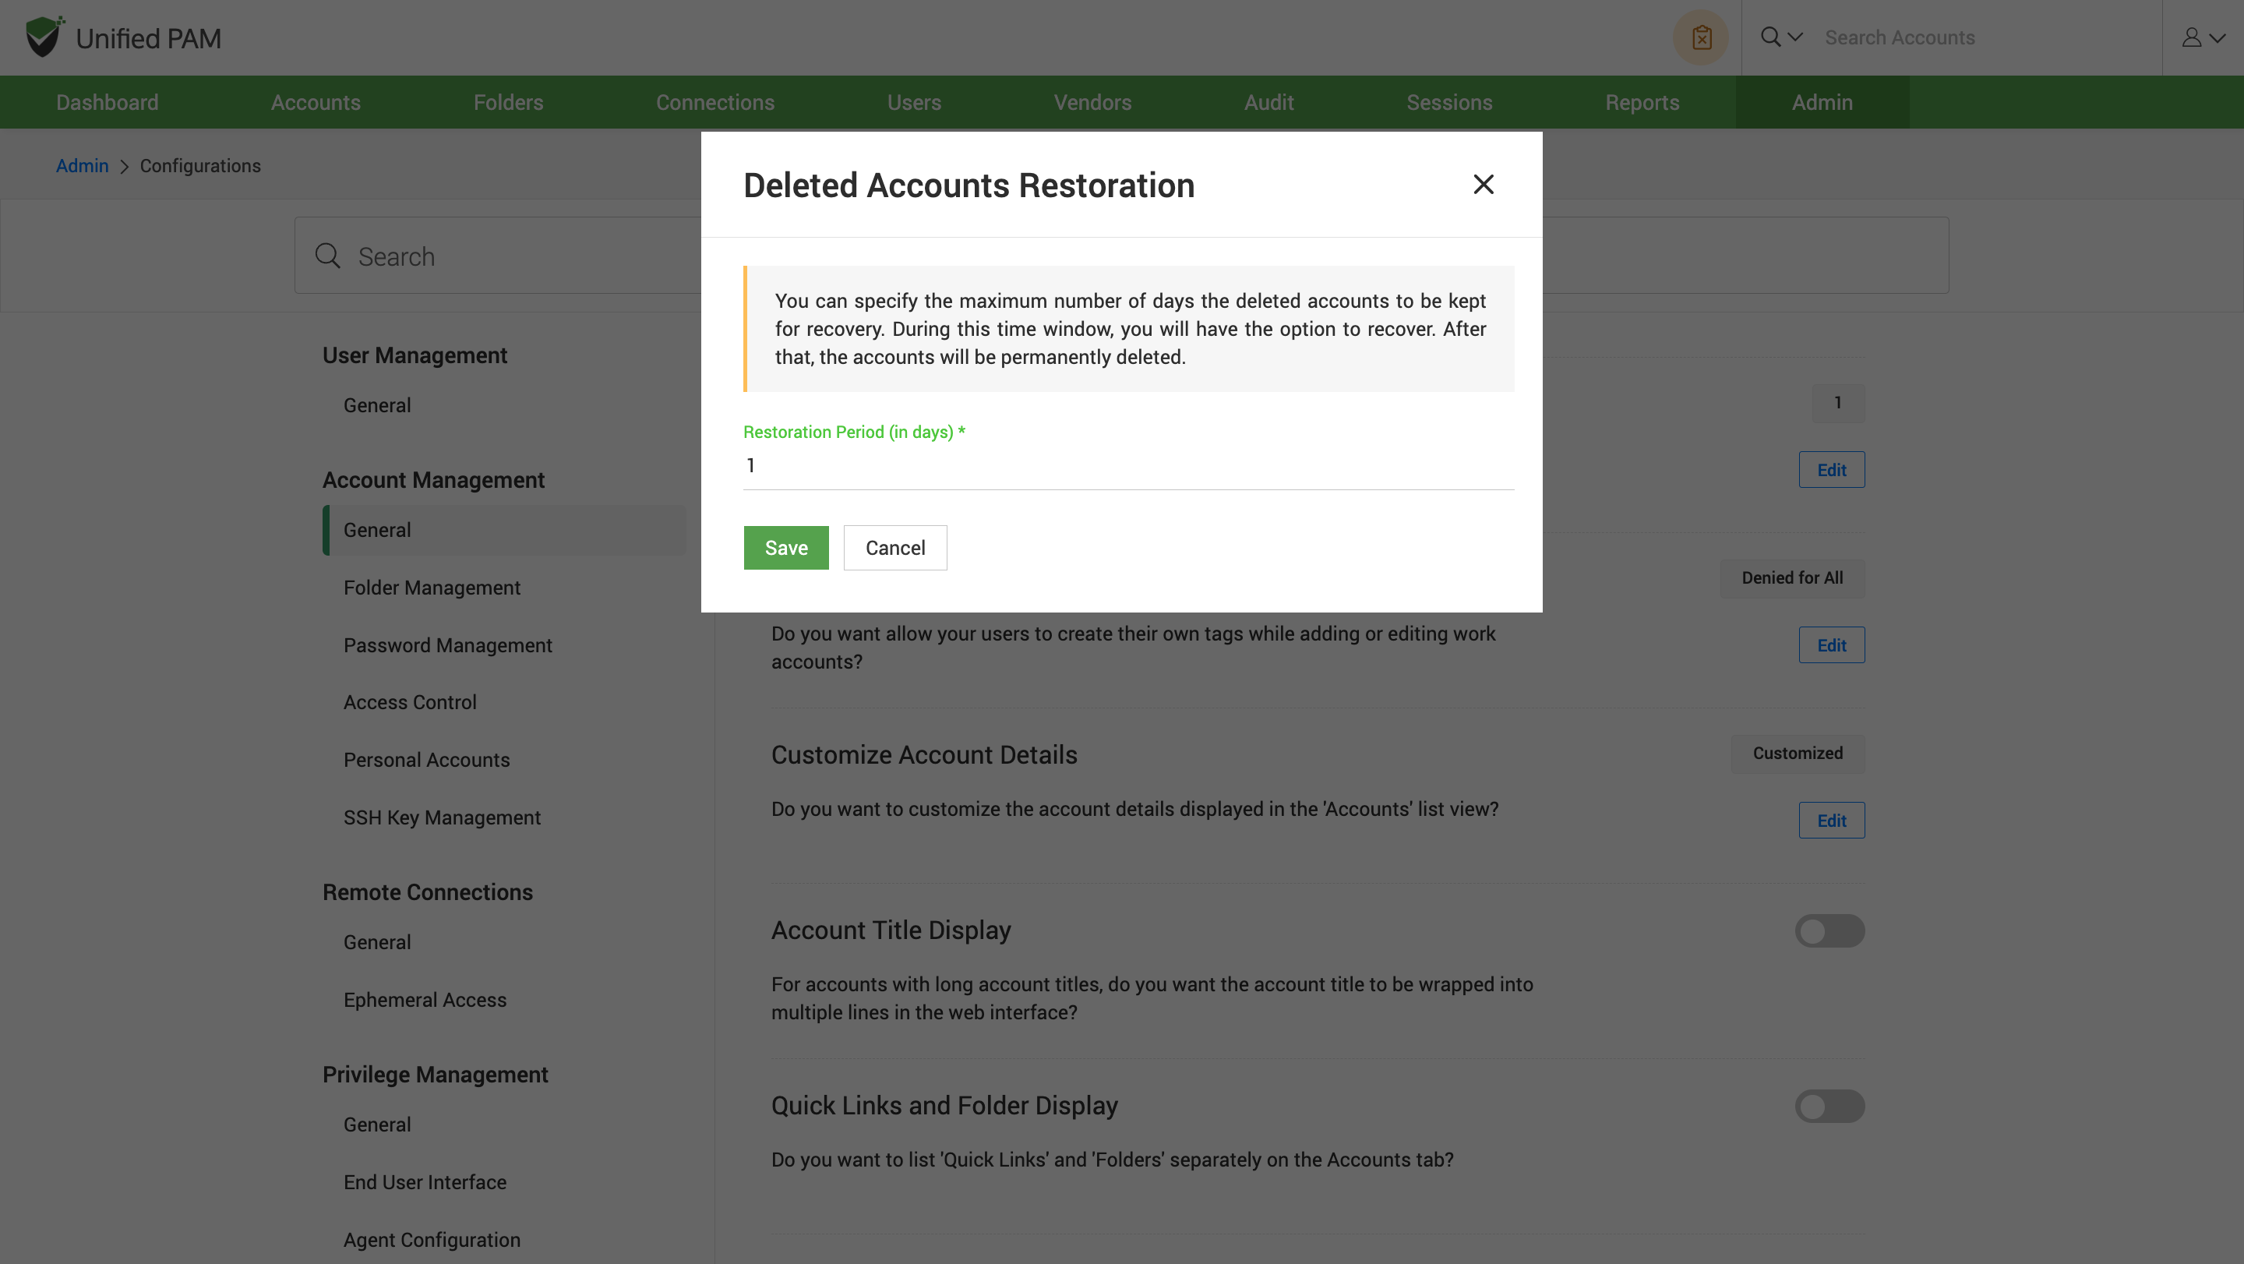Select Password Management in sidebar
Screen dimensions: 2244x1264
[x=447, y=645]
